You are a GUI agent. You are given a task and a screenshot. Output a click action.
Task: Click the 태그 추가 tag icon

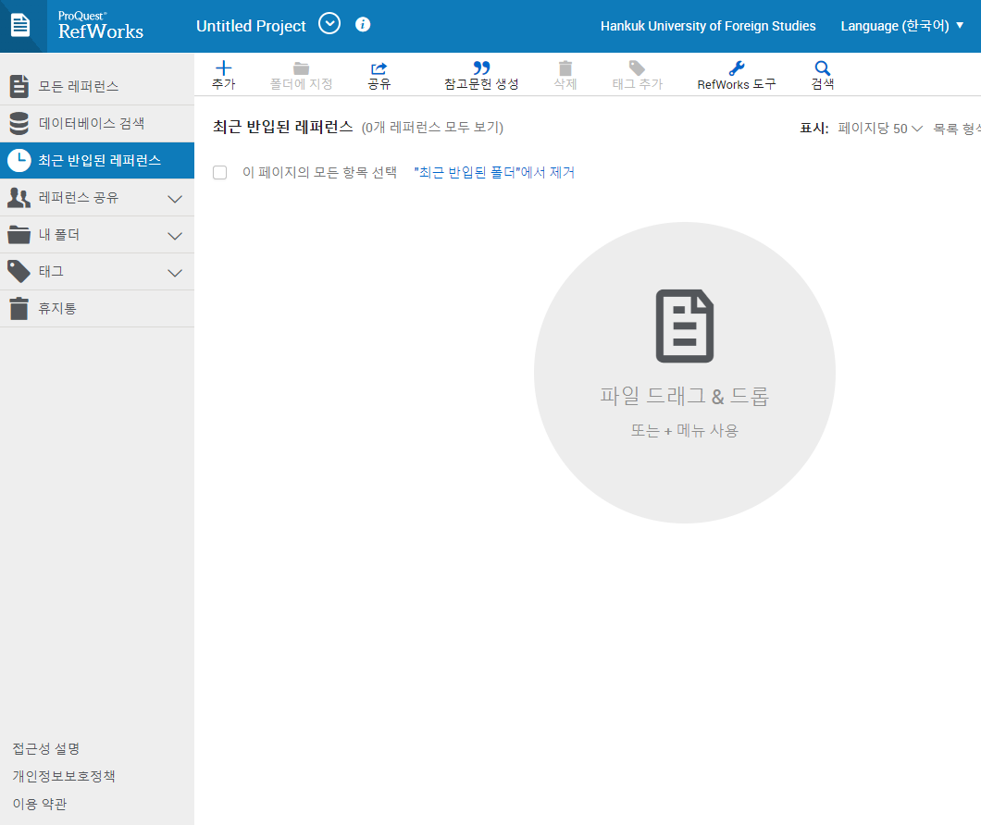(637, 68)
